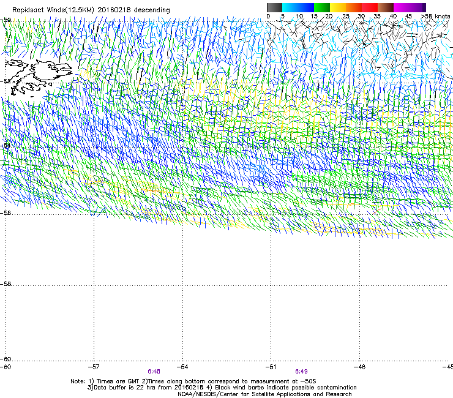Click the 'Data buffer is 22 hrs' note

[222, 388]
